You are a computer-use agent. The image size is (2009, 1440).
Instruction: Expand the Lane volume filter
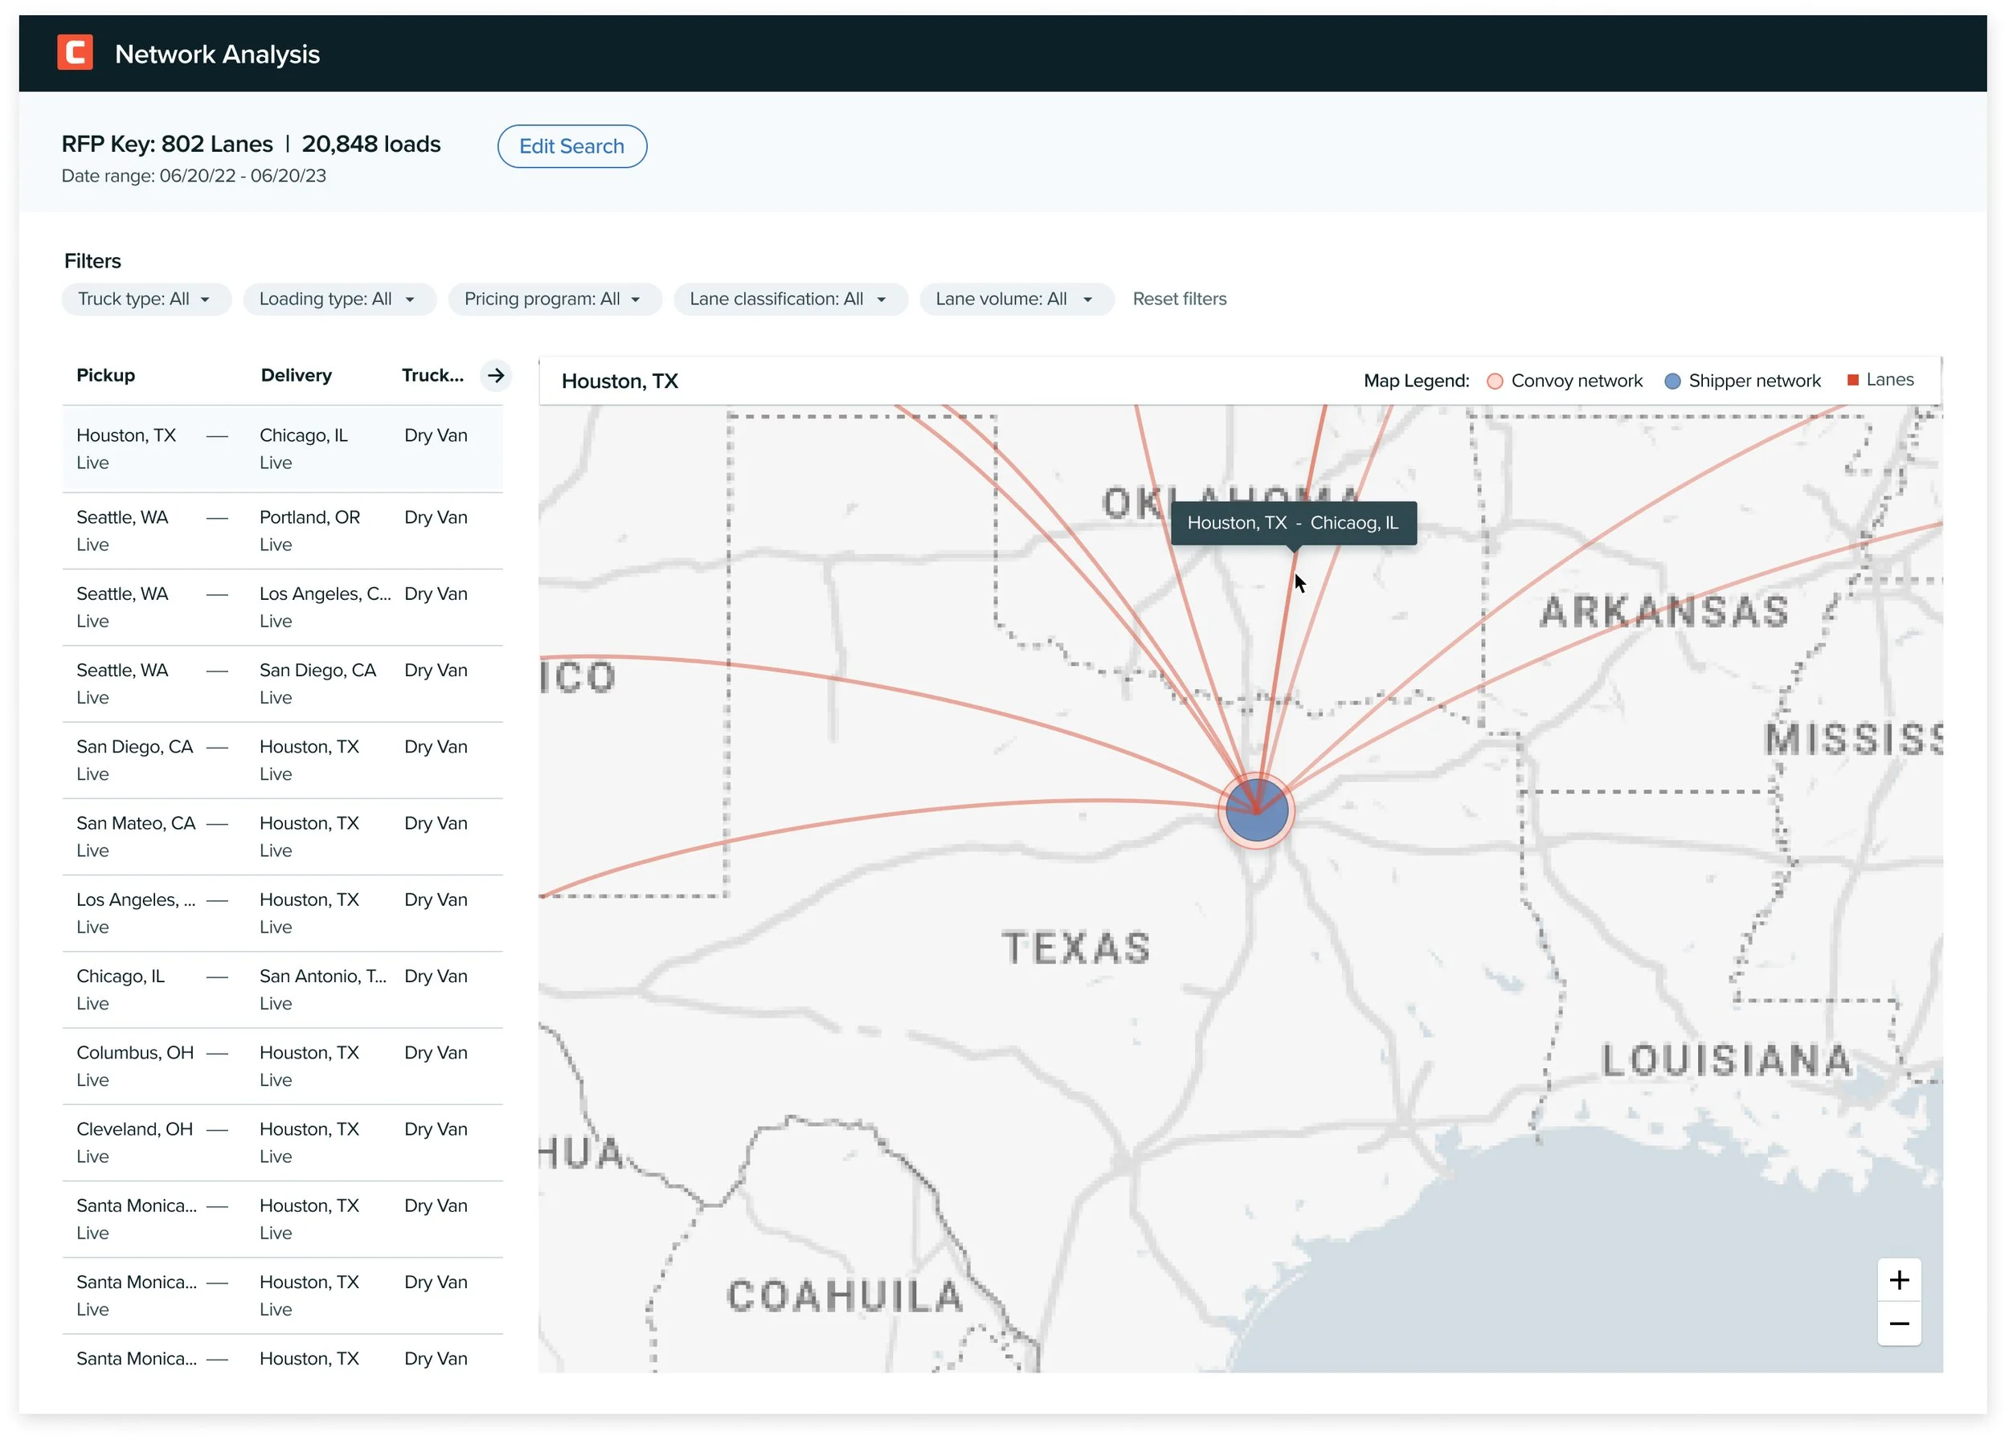1015,299
